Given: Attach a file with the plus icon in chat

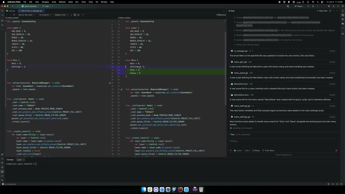Looking at the screenshot, I should tap(230, 150).
